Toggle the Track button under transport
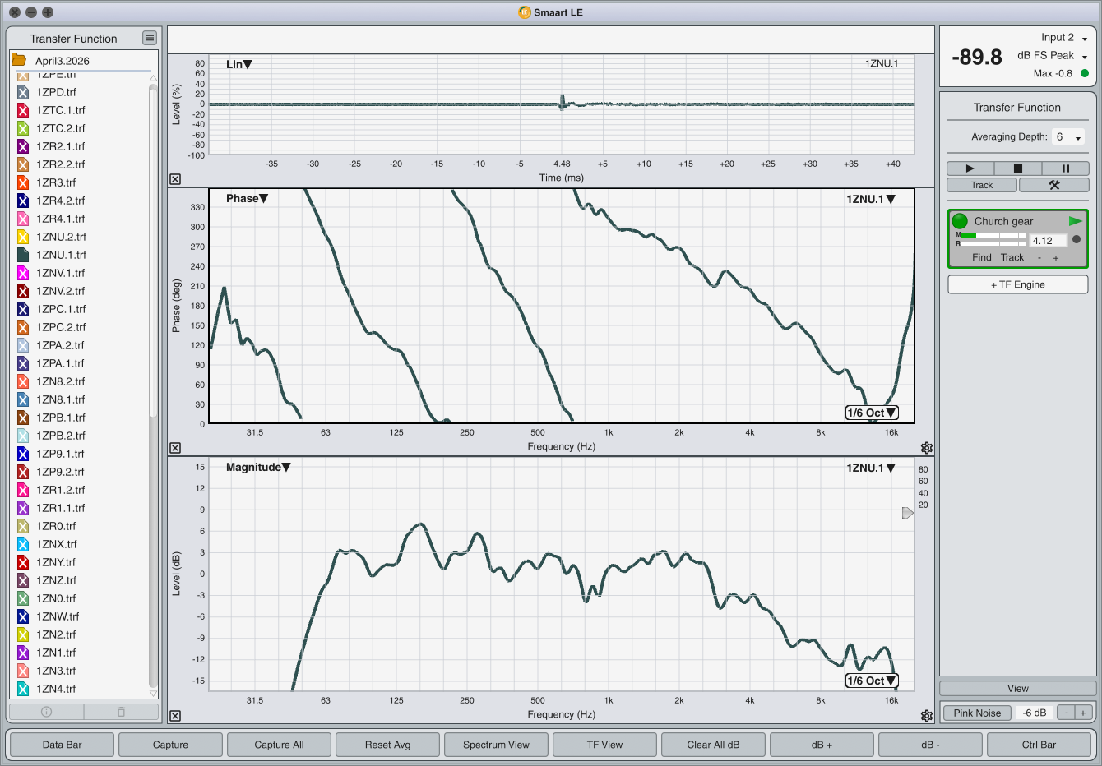The height and width of the screenshot is (766, 1102). tap(982, 185)
